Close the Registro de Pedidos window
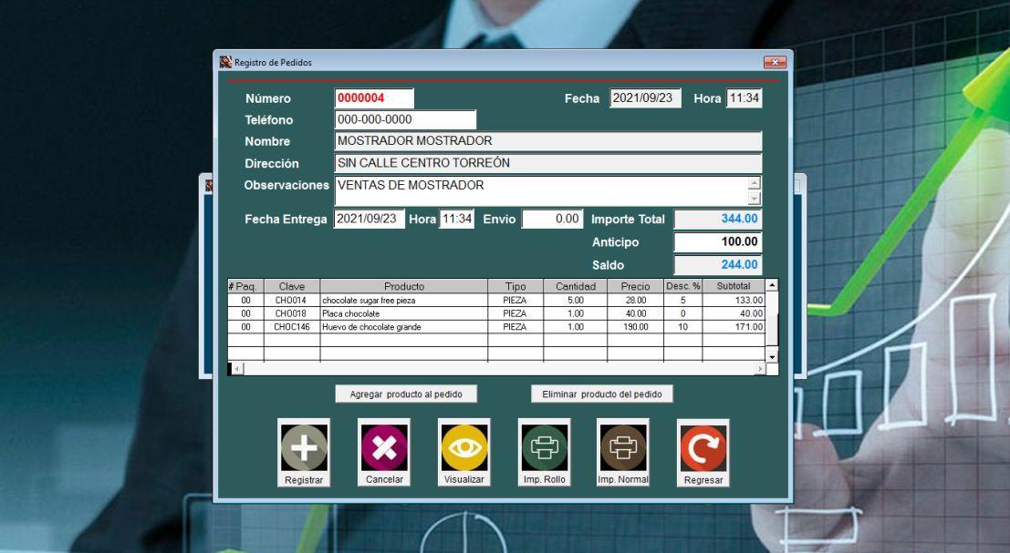The image size is (1010, 553). [x=775, y=62]
